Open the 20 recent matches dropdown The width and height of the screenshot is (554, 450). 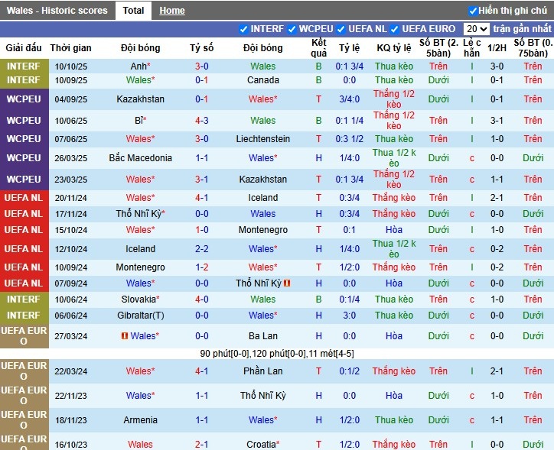click(x=476, y=29)
